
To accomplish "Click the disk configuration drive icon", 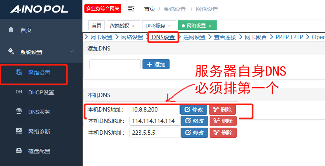I will click(18, 151).
